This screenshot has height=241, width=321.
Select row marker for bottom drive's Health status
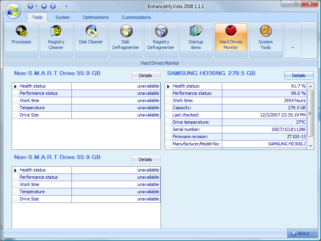click(x=15, y=170)
